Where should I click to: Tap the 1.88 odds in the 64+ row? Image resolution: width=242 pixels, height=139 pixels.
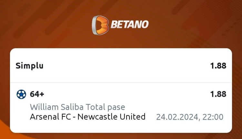[218, 94]
